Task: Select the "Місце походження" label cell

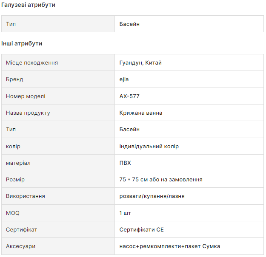Action: pos(32,63)
